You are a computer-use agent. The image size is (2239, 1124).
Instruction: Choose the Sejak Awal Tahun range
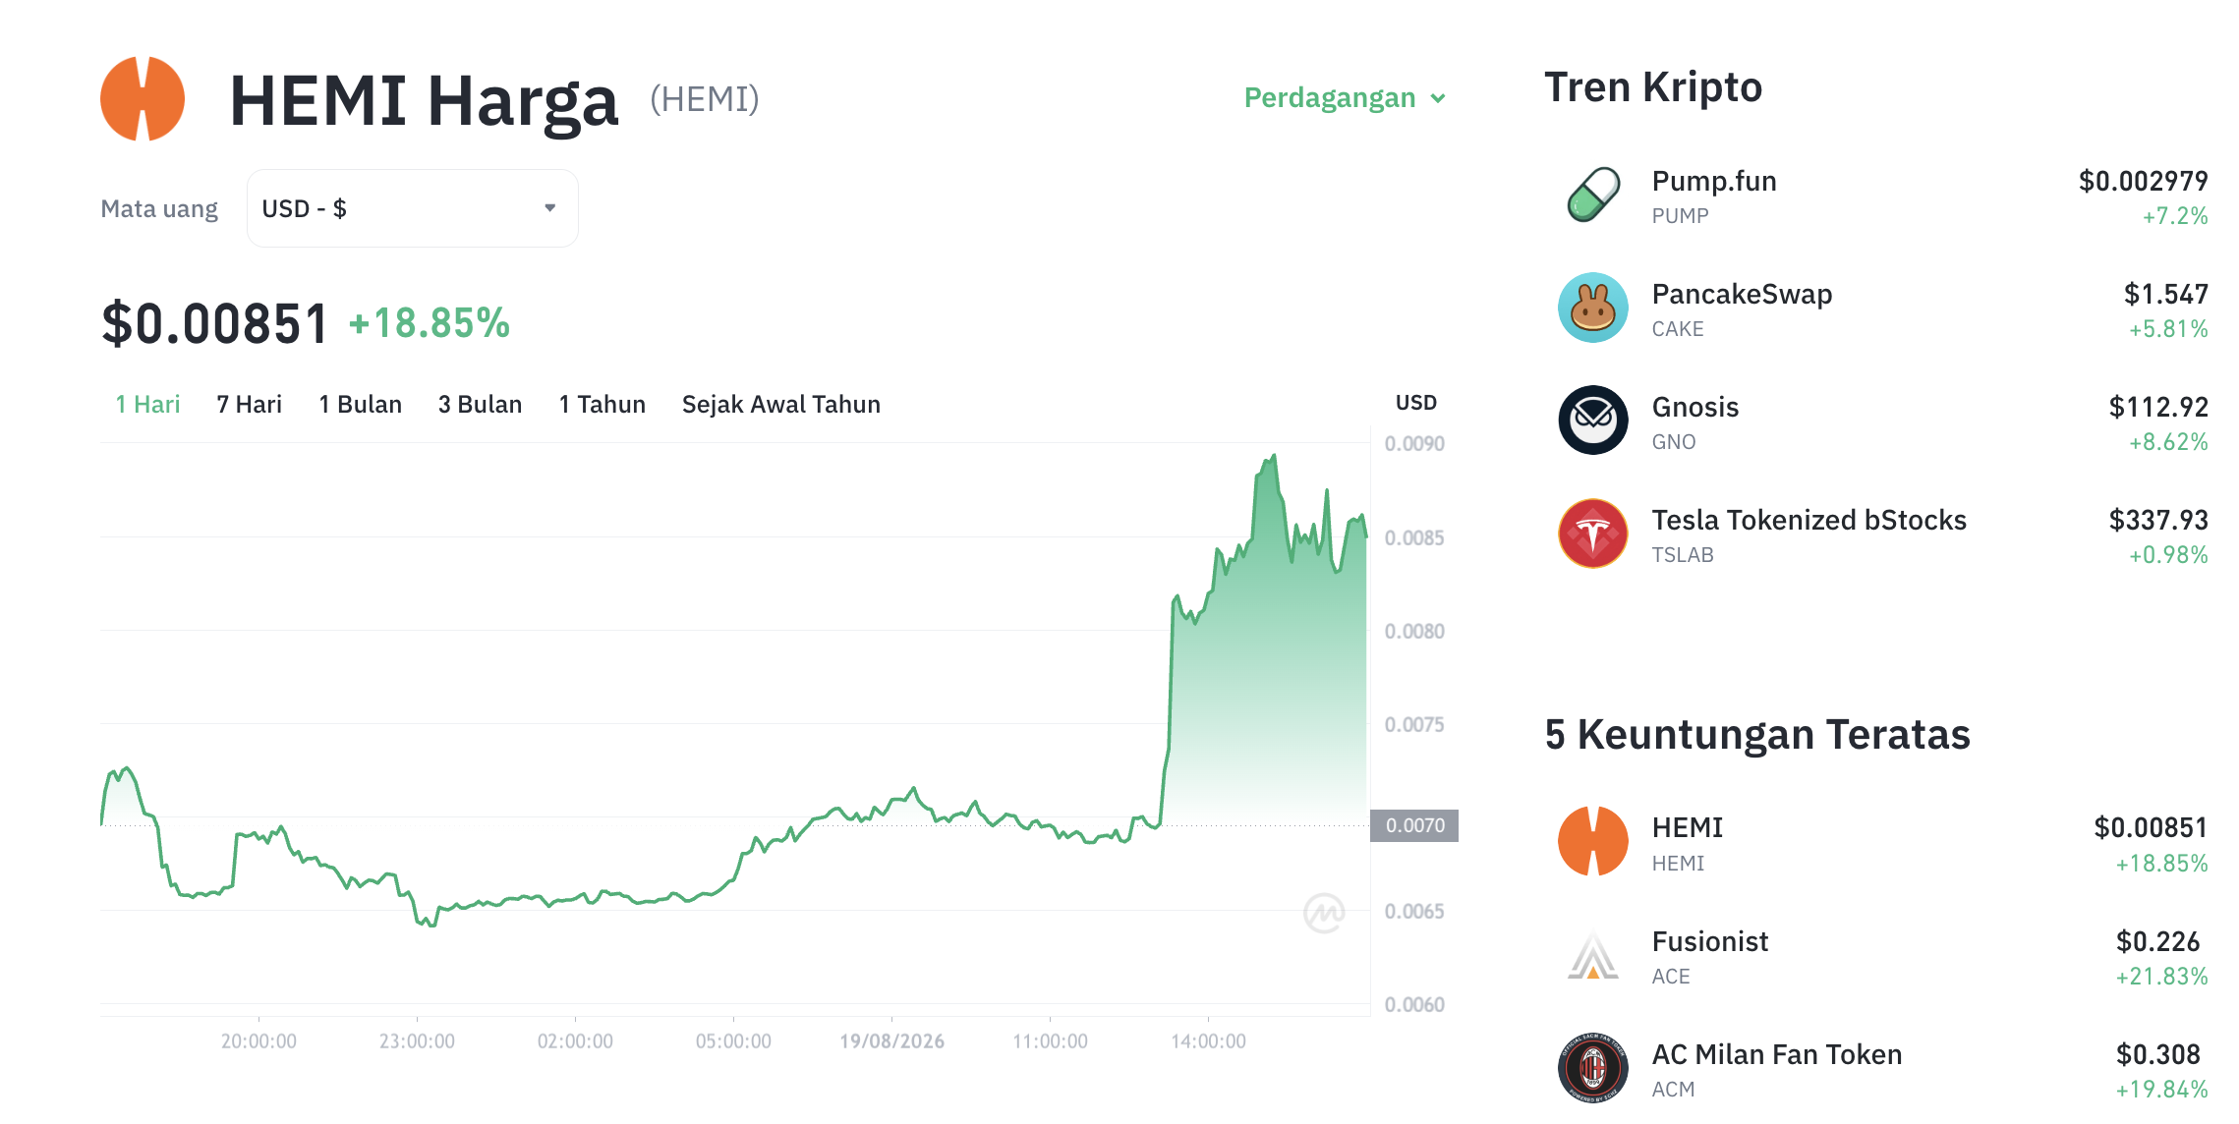(781, 405)
